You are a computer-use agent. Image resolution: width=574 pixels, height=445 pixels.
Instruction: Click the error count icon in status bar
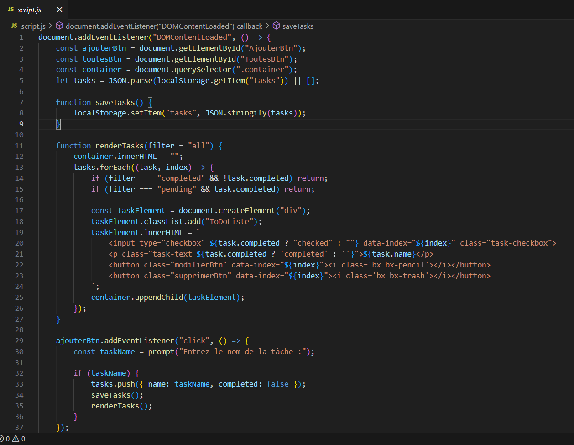2,439
